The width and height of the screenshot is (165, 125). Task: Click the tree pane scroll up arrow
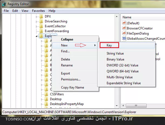tap(117, 16)
